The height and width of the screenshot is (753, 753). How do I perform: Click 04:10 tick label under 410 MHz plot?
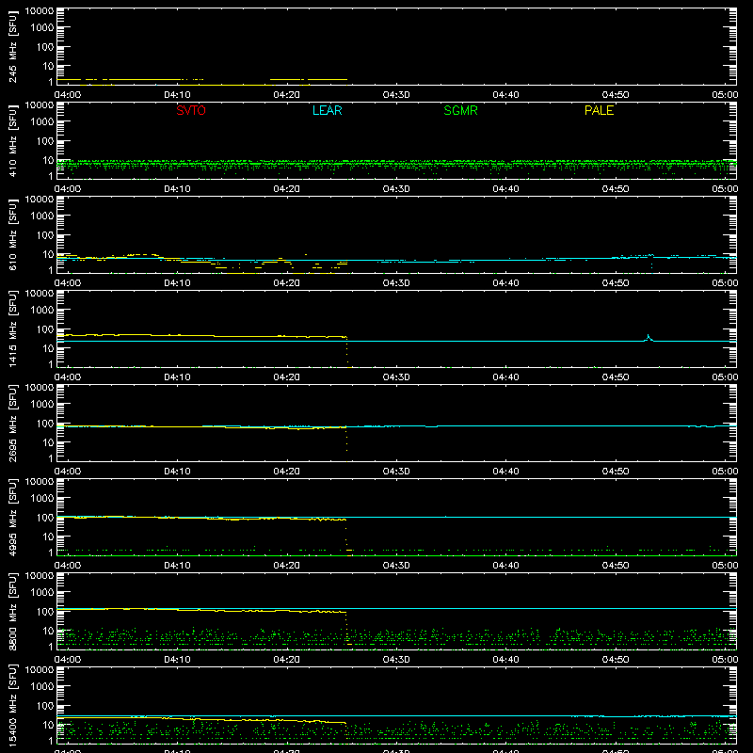177,189
